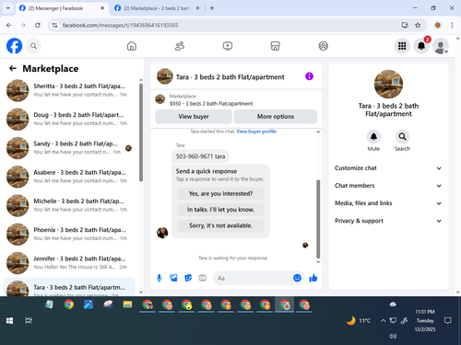This screenshot has width=461, height=345.
Task: Click the chat messages scrollbar
Action: coord(318,219)
